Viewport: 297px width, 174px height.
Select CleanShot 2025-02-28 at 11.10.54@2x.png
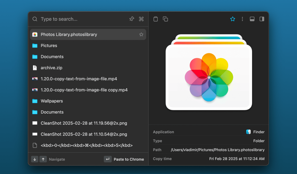(x=88, y=134)
